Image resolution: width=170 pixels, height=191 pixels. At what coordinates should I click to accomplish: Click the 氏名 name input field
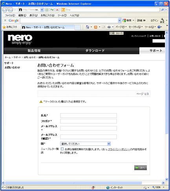(88, 115)
